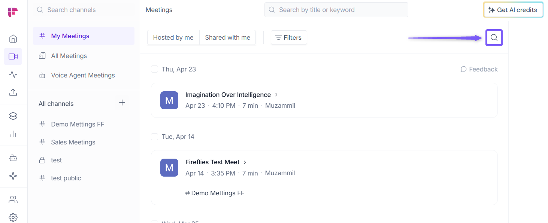
Task: Open the video camera Meetings icon
Action: pyautogui.click(x=13, y=56)
